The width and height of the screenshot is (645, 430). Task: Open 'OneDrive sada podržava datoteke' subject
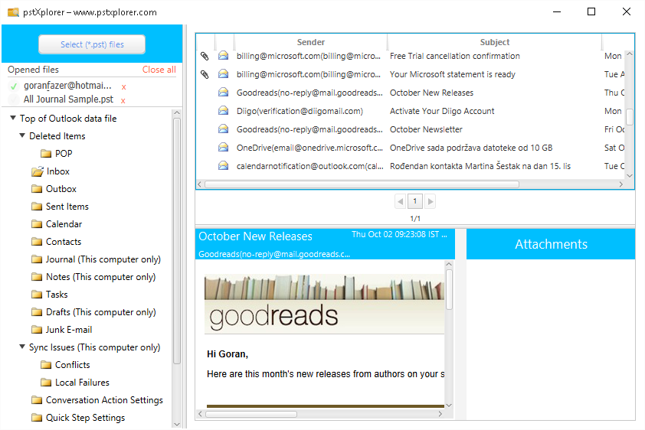click(471, 148)
